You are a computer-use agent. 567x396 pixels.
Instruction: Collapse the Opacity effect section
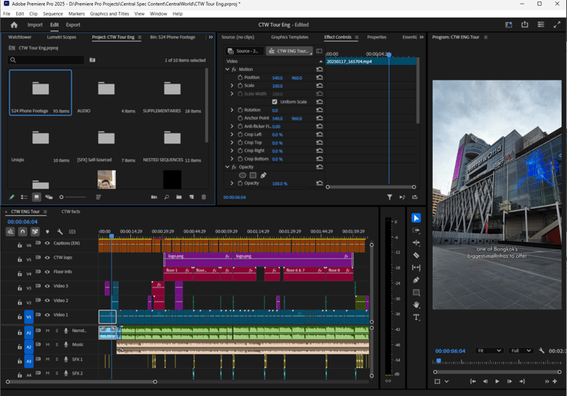[x=227, y=167]
